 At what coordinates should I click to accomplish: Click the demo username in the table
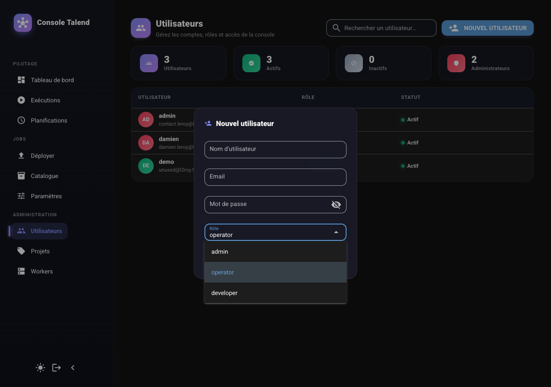tap(167, 162)
